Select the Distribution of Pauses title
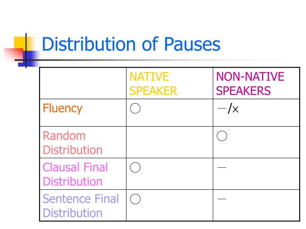This screenshot has width=306, height=229. tap(131, 44)
